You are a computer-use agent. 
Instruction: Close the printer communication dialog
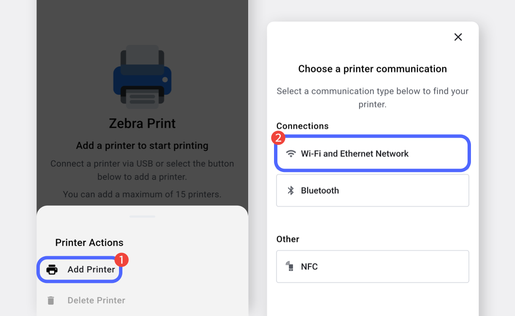(x=458, y=37)
